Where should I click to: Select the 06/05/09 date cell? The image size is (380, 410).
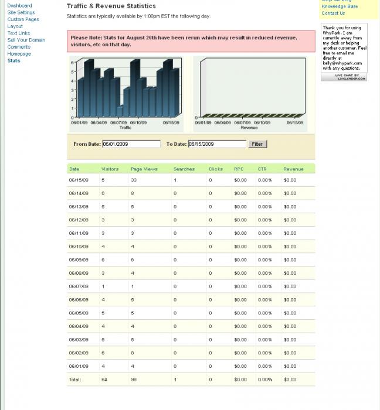tap(79, 313)
